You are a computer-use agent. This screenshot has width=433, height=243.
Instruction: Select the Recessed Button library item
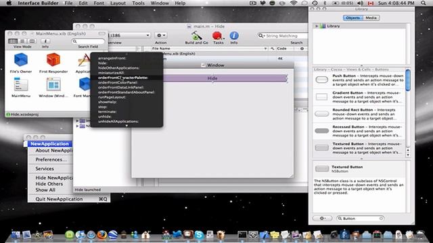[x=359, y=131]
